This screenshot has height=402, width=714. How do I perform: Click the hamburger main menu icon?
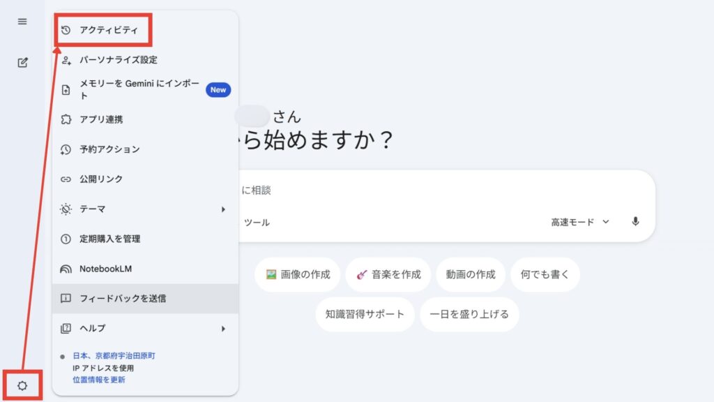22,22
